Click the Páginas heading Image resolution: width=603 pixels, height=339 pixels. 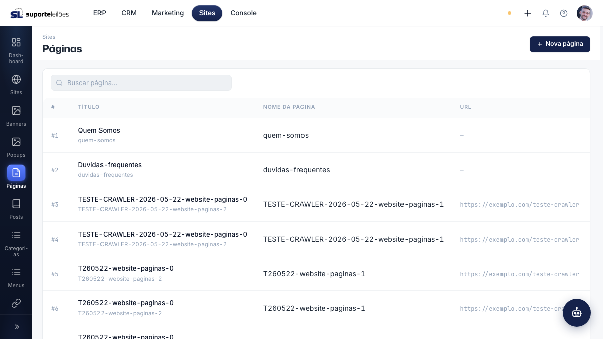62,49
